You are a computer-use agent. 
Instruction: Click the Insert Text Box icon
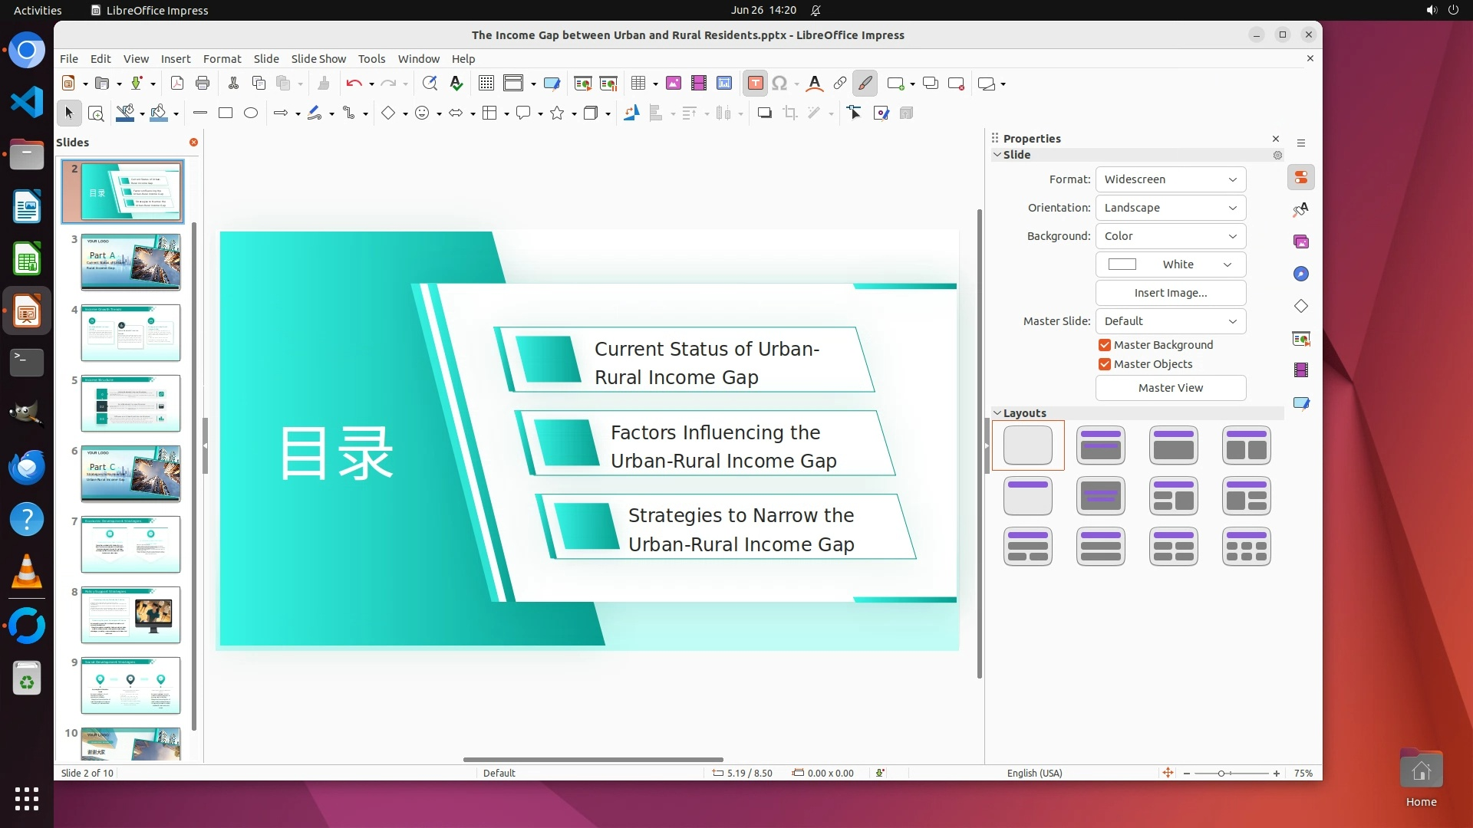[x=755, y=84]
